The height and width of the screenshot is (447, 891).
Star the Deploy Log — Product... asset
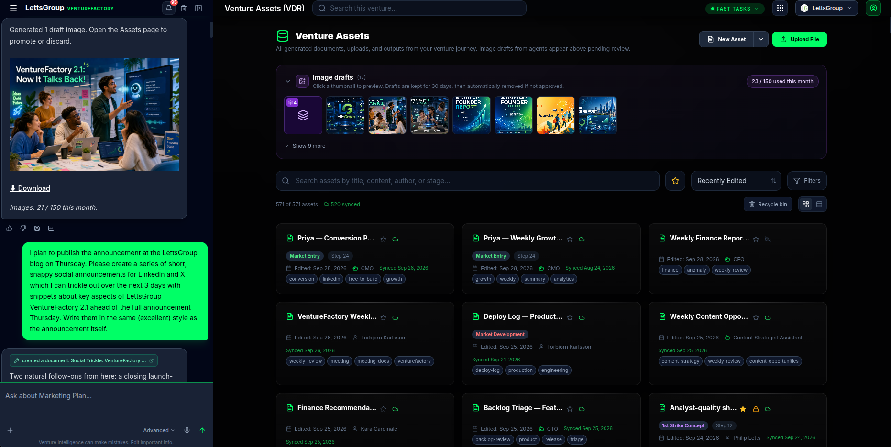[570, 317]
